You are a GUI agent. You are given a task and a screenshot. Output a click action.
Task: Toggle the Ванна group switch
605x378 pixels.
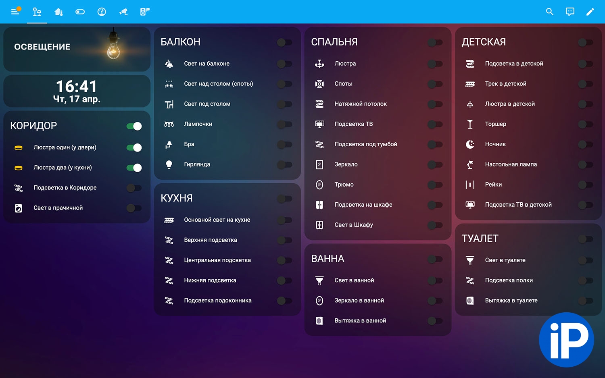click(435, 259)
